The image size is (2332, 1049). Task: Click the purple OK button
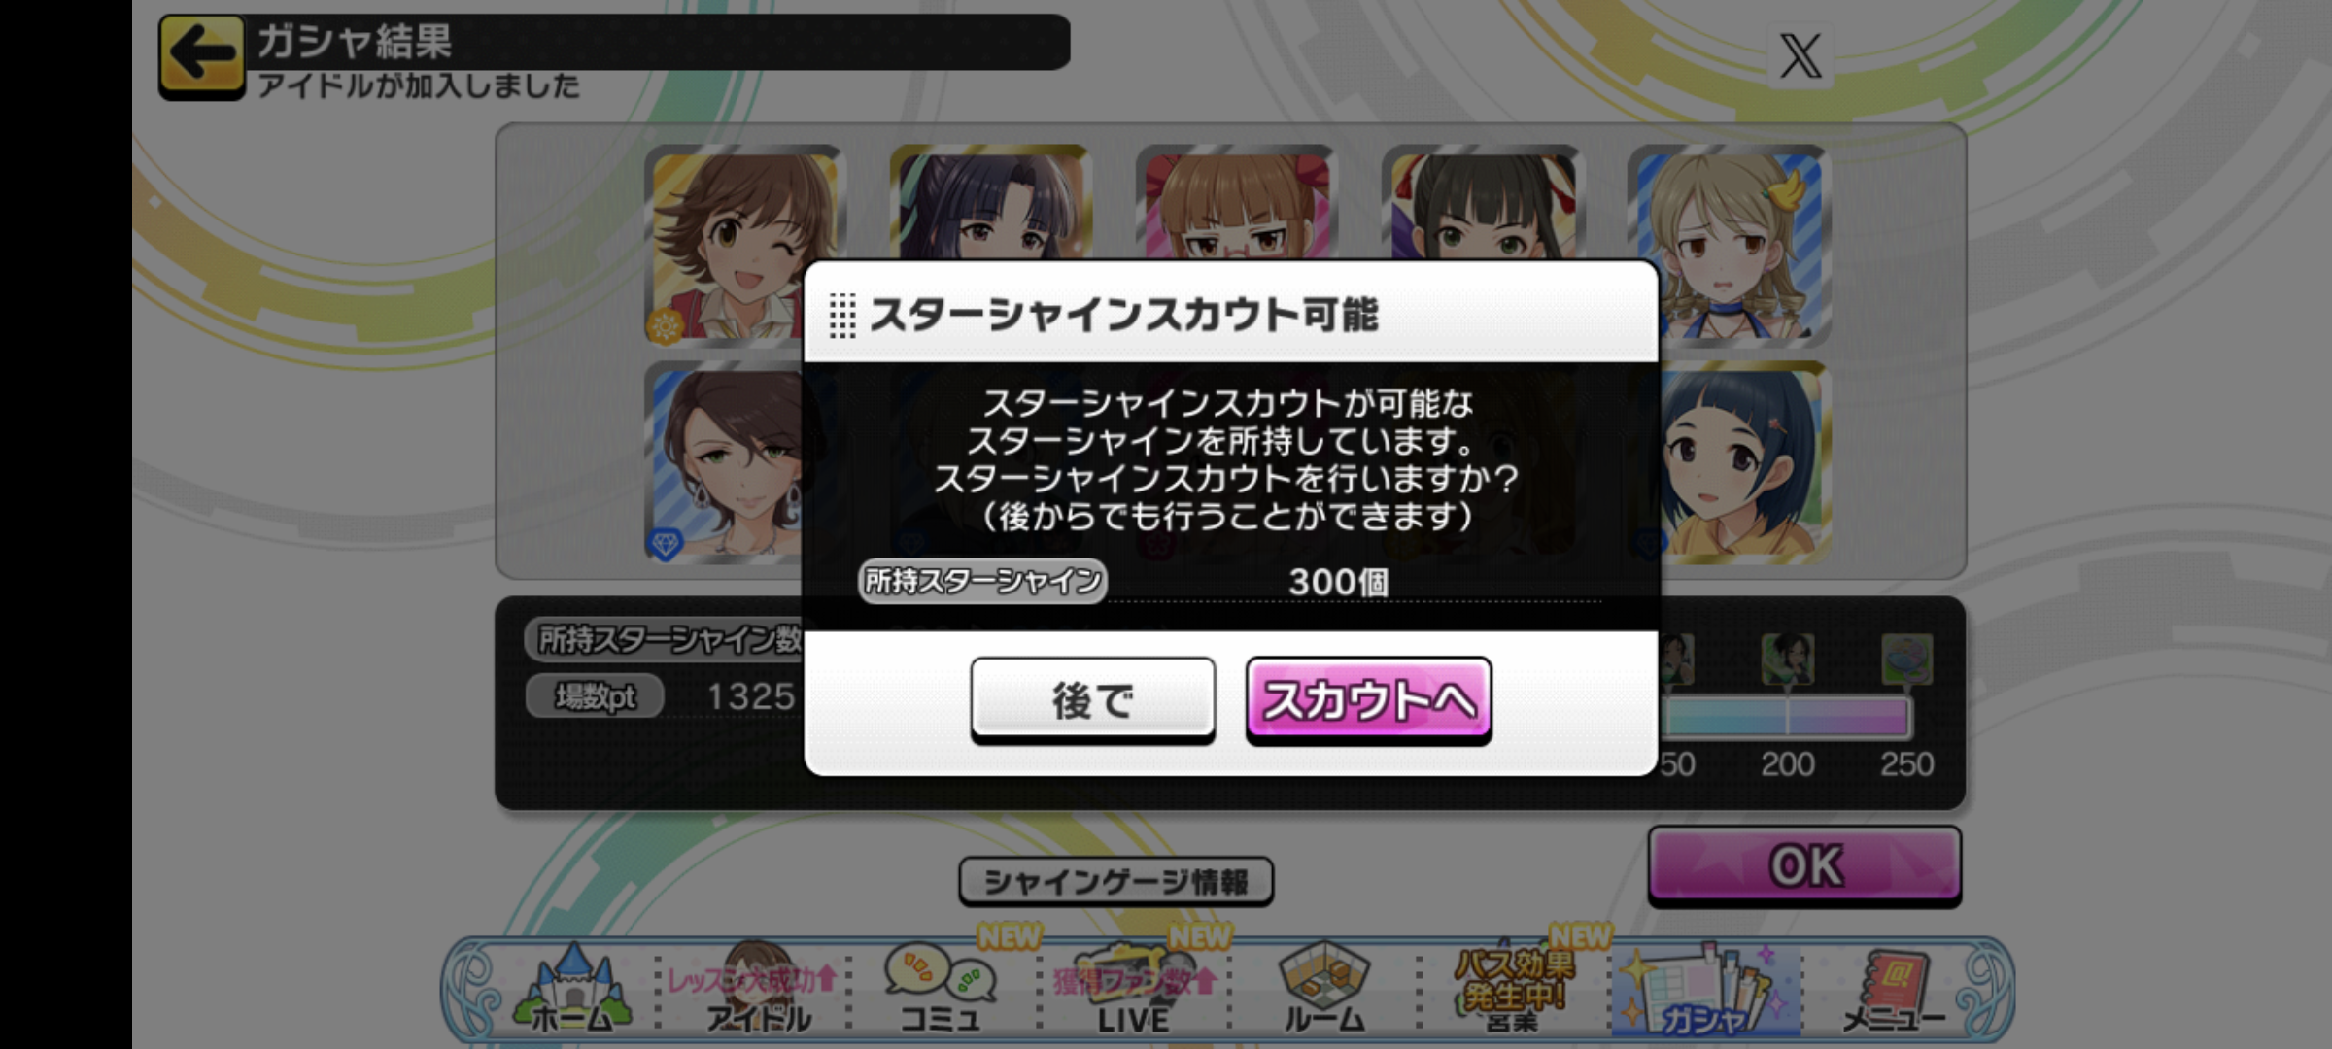tap(1804, 865)
